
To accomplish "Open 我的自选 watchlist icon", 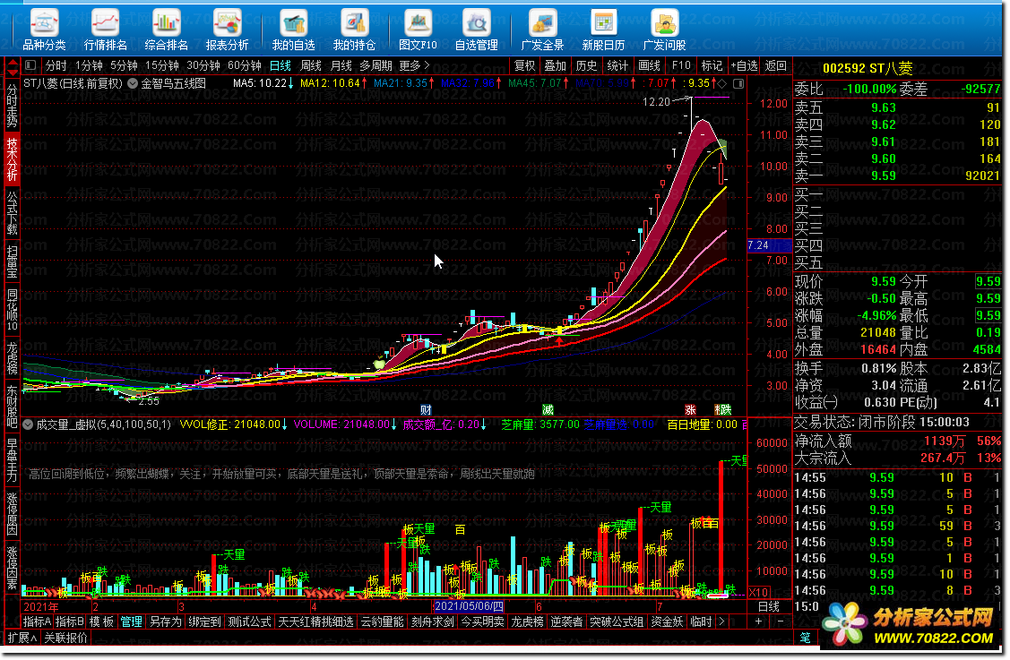I will click(293, 30).
